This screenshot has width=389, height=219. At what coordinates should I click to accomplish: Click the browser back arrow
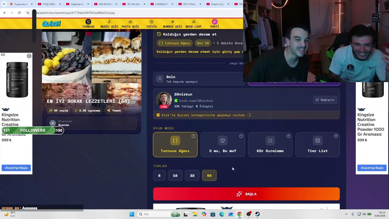point(5,13)
